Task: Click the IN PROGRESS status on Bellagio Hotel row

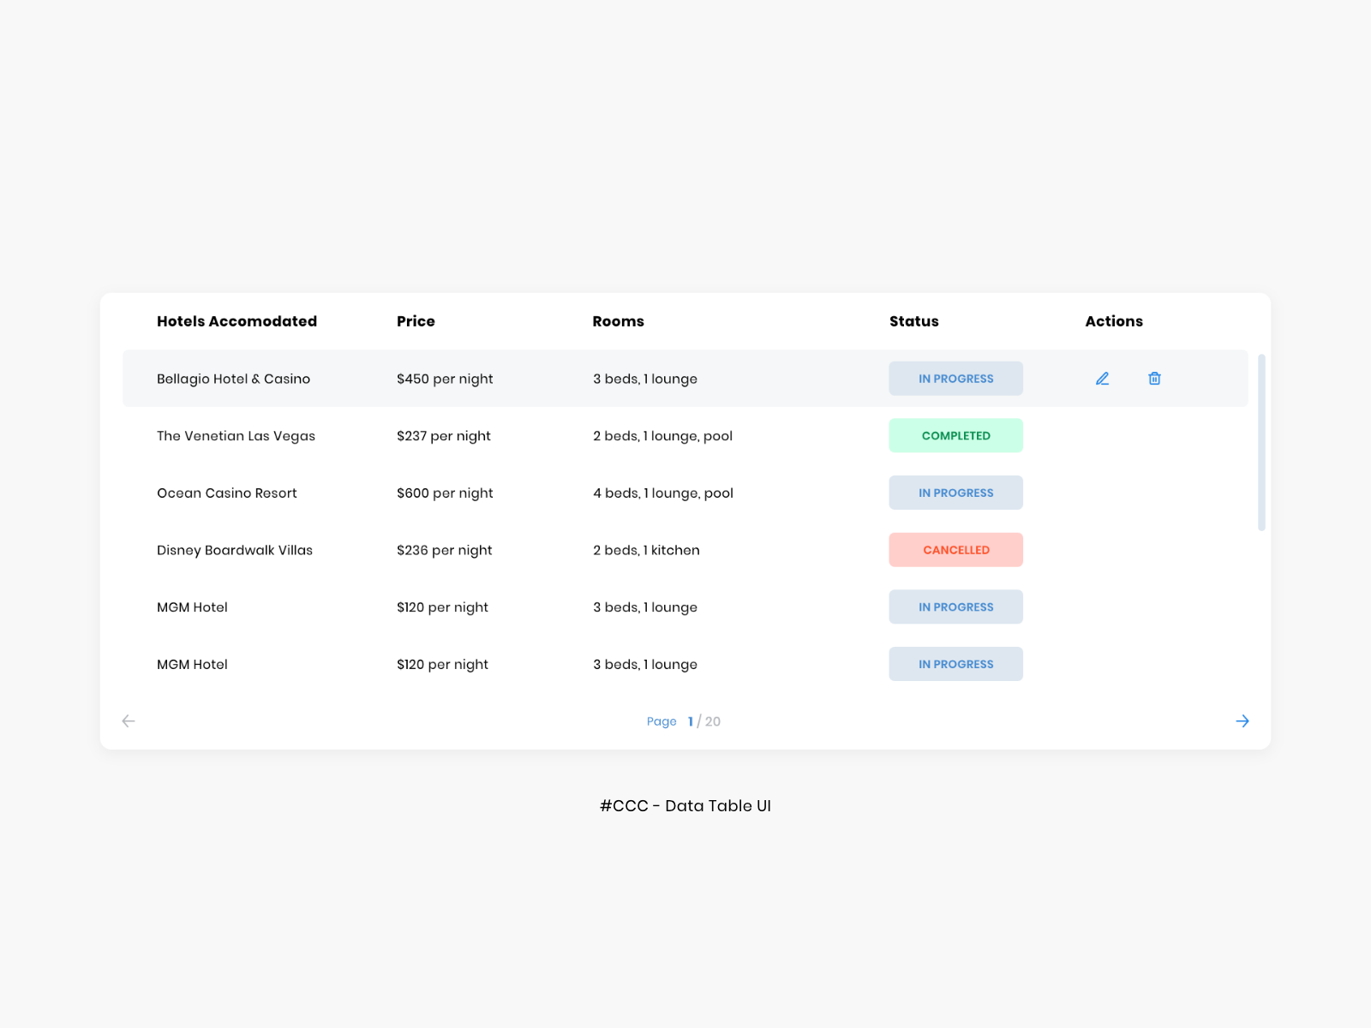Action: [x=955, y=378]
